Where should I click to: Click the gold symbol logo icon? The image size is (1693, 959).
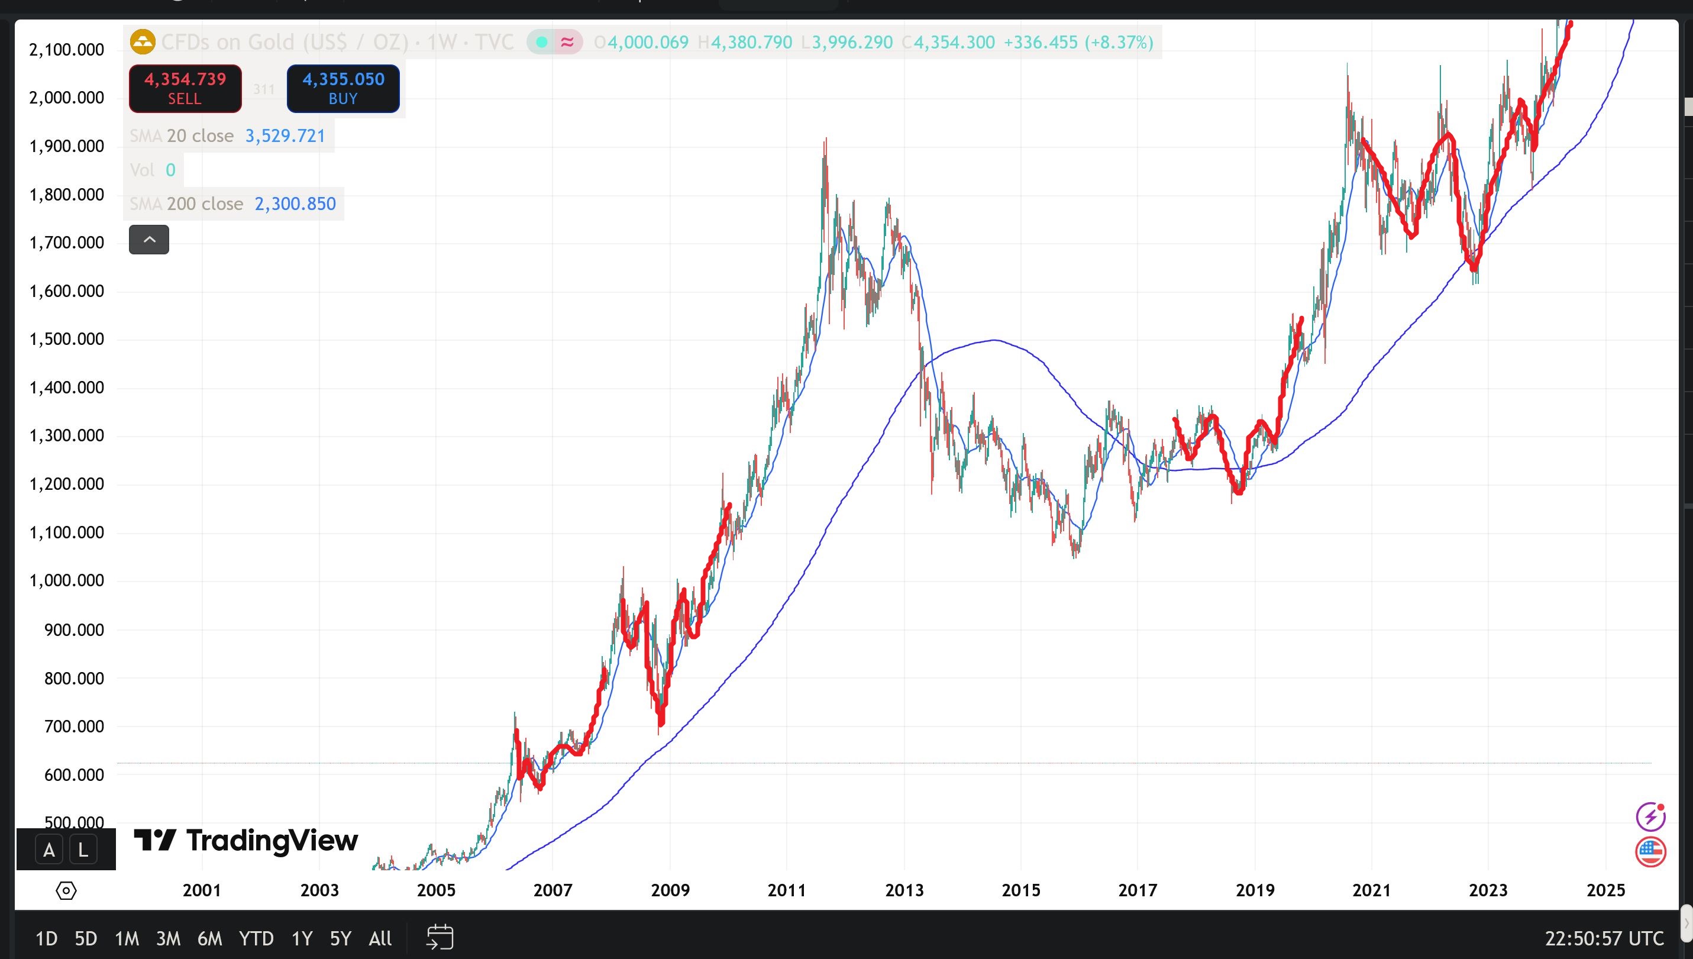coord(143,42)
